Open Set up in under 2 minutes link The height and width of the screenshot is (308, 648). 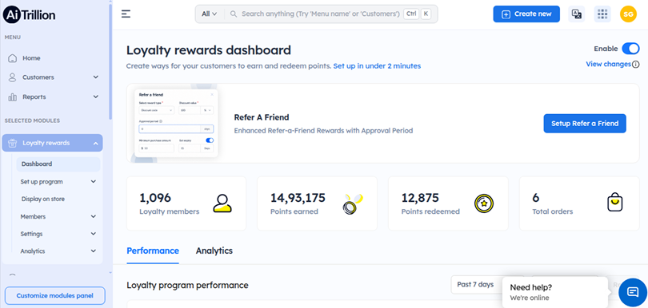click(377, 66)
